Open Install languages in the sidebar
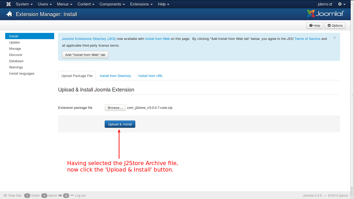The height and width of the screenshot is (199, 354). click(x=22, y=74)
